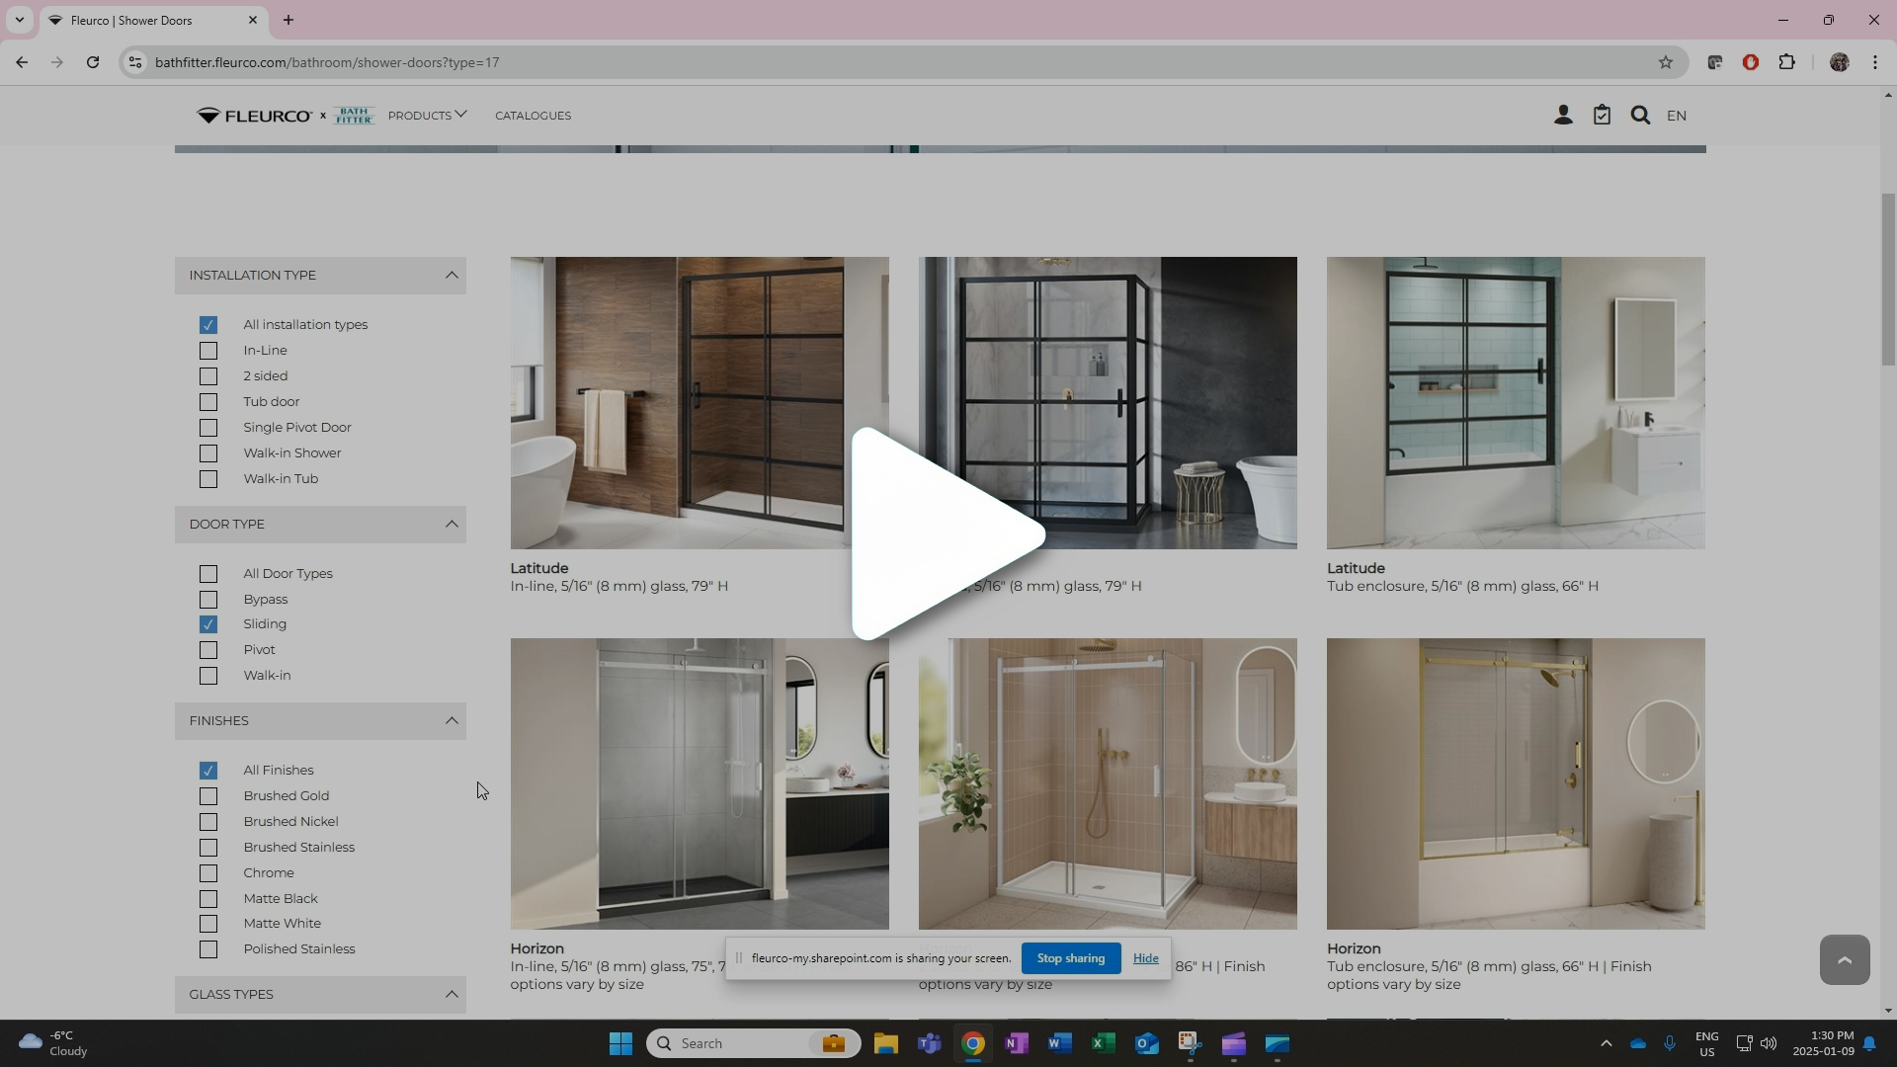Viewport: 1897px width, 1067px height.
Task: Enable Walk-in Shower filter
Action: point(207,453)
